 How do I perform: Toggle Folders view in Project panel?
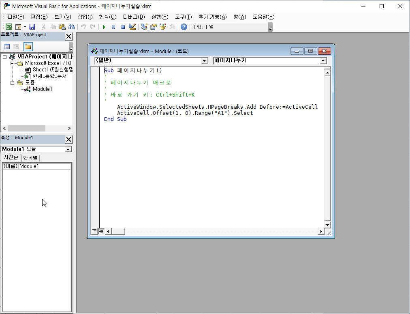coord(28,47)
